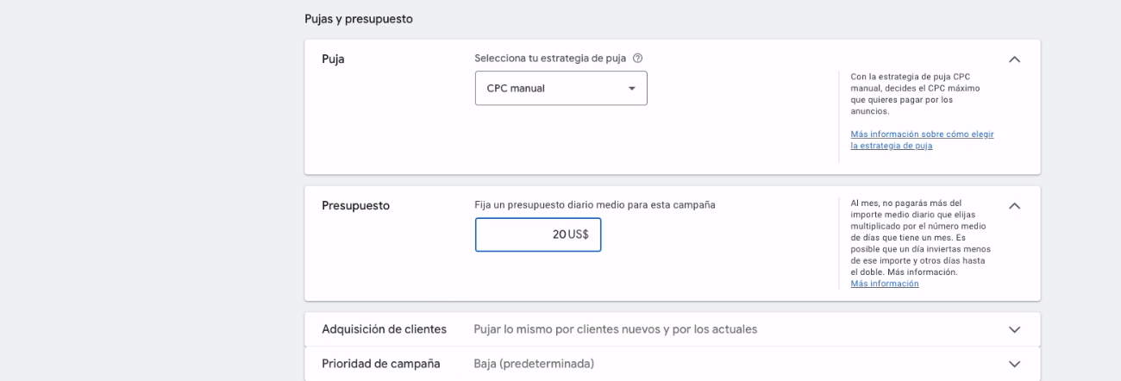
Task: Collapse the Presupuesto section with its chevron
Action: (1014, 206)
